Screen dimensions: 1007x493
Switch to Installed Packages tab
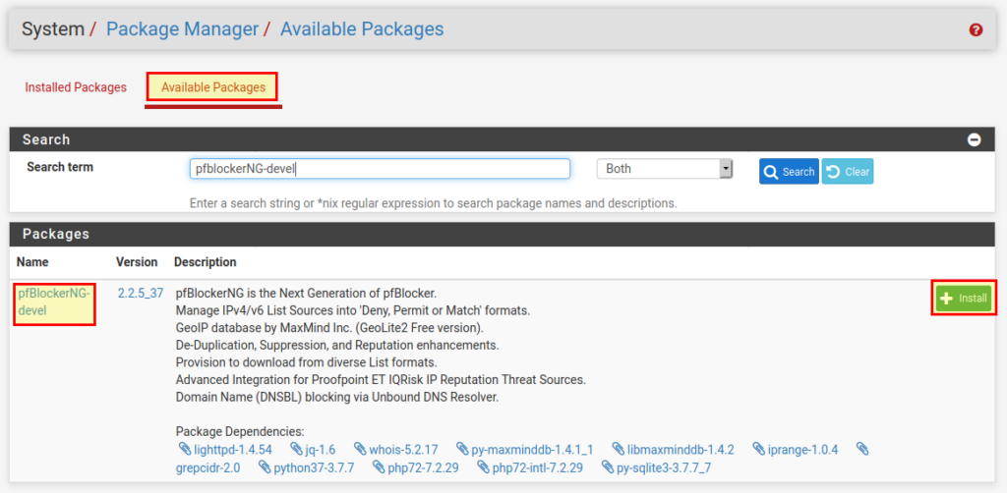click(x=76, y=87)
